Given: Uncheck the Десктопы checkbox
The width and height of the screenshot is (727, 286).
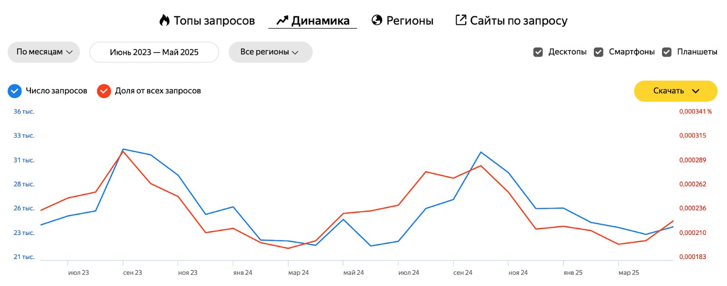Looking at the screenshot, I should click(x=538, y=52).
